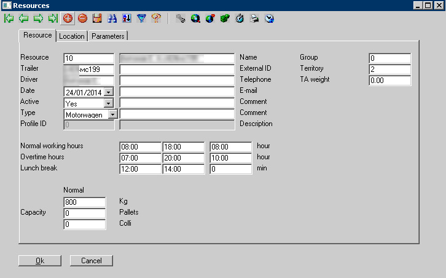Expand the Type Motorwagen dropdown
The height and width of the screenshot is (278, 446).
pyautogui.click(x=112, y=114)
